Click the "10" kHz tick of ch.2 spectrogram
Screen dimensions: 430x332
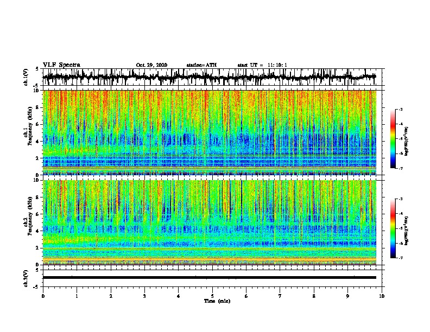[37, 180]
